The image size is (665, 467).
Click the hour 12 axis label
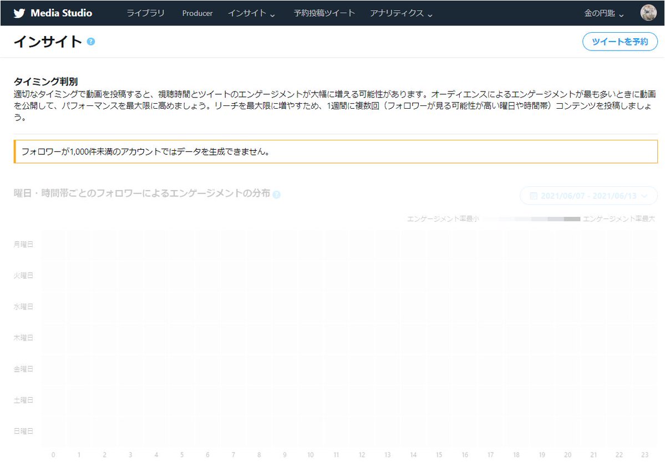(362, 455)
